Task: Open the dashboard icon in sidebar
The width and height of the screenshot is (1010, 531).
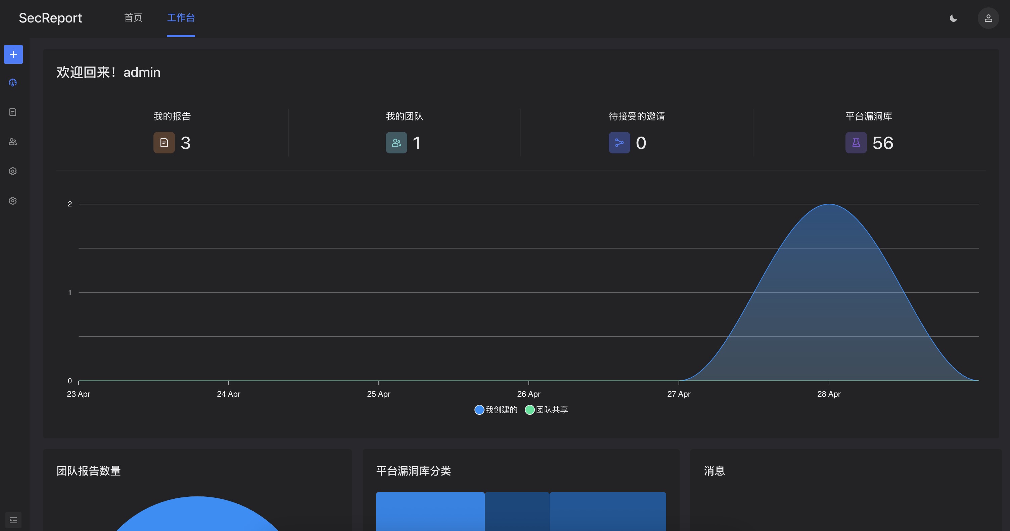Action: pos(13,83)
